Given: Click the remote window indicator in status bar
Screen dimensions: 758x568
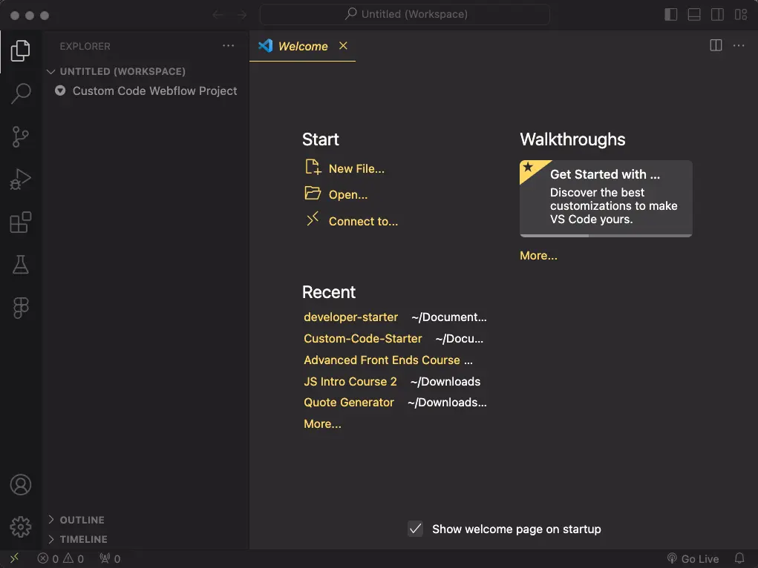Looking at the screenshot, I should pos(15,558).
